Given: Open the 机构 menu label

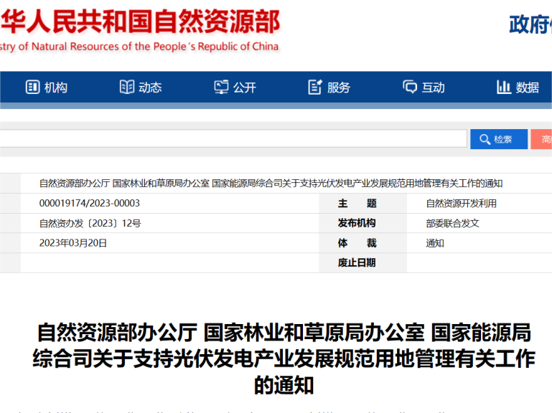Looking at the screenshot, I should 55,87.
